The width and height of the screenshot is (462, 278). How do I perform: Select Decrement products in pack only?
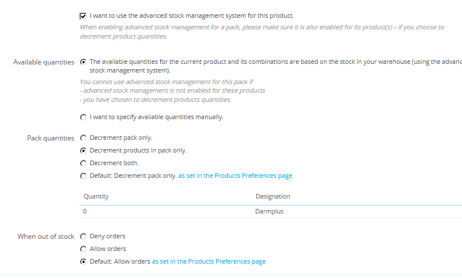coord(83,150)
